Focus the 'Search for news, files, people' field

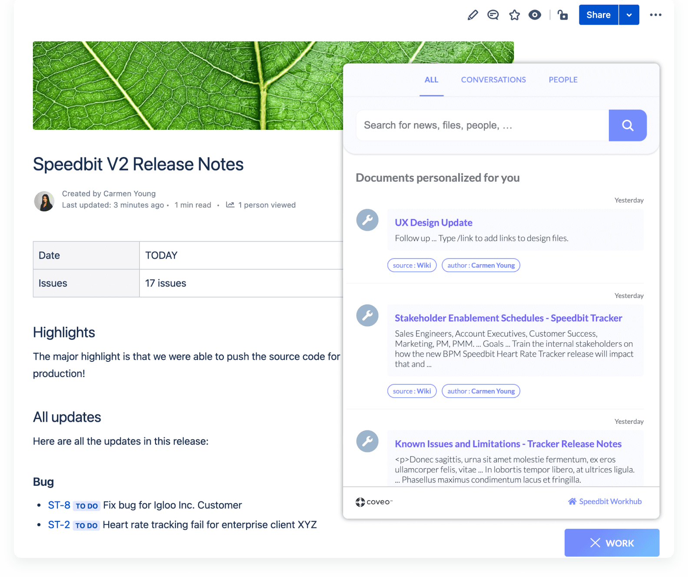coord(482,125)
